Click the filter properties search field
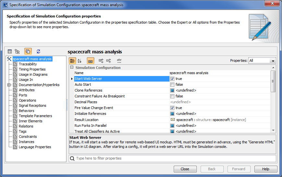The height and width of the screenshot is (177, 282). click(x=175, y=158)
